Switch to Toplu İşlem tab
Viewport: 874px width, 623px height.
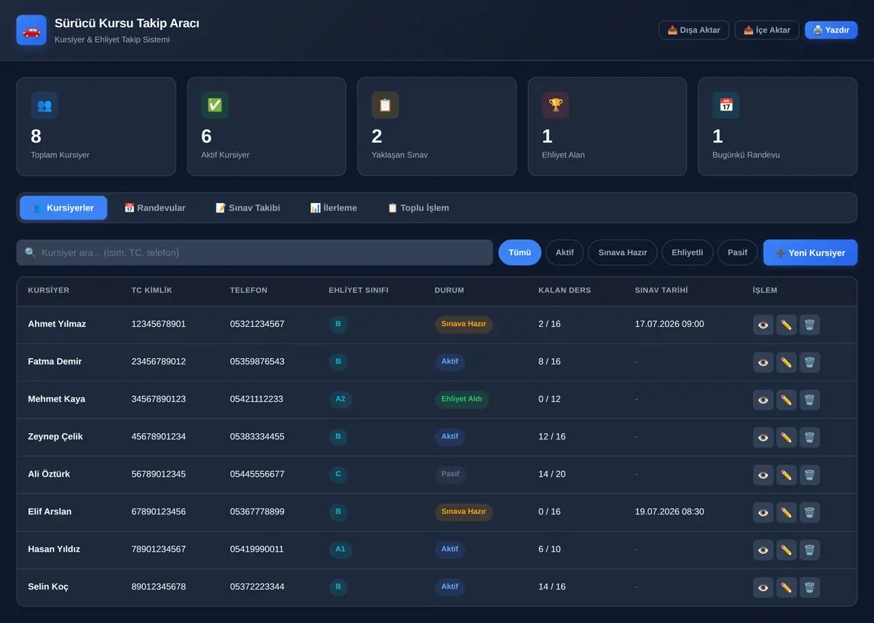[x=418, y=208]
